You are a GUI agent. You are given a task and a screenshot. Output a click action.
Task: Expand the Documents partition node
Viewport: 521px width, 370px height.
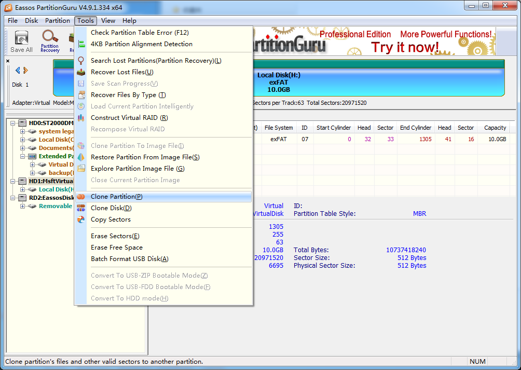click(x=23, y=148)
